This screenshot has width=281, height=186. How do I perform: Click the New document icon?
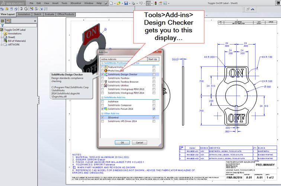pos(111,3)
